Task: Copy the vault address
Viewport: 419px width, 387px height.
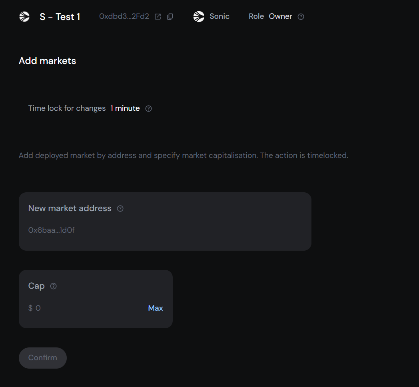Action: tap(170, 16)
